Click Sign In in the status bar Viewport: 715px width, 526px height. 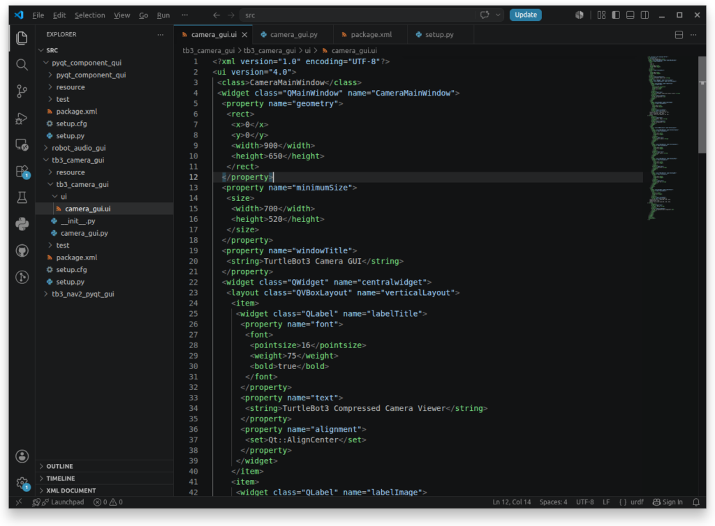pos(668,502)
